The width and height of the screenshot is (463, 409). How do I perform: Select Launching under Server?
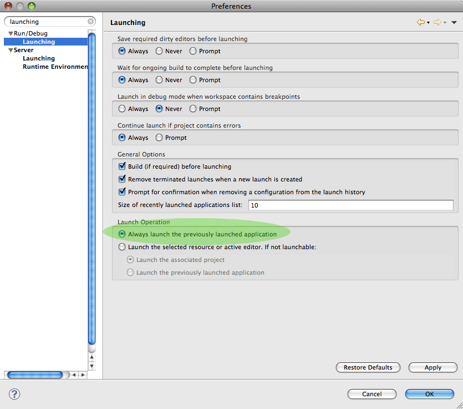click(39, 58)
